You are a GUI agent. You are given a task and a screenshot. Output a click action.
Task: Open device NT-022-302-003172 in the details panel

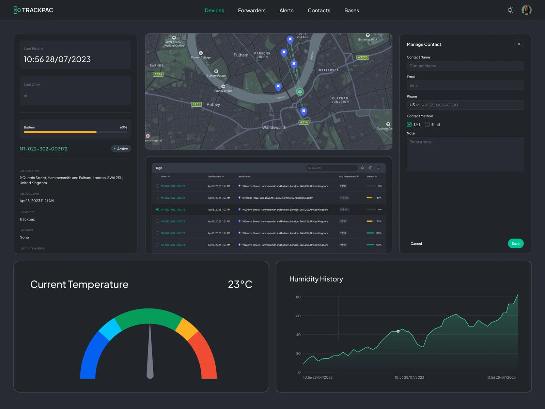coord(44,149)
